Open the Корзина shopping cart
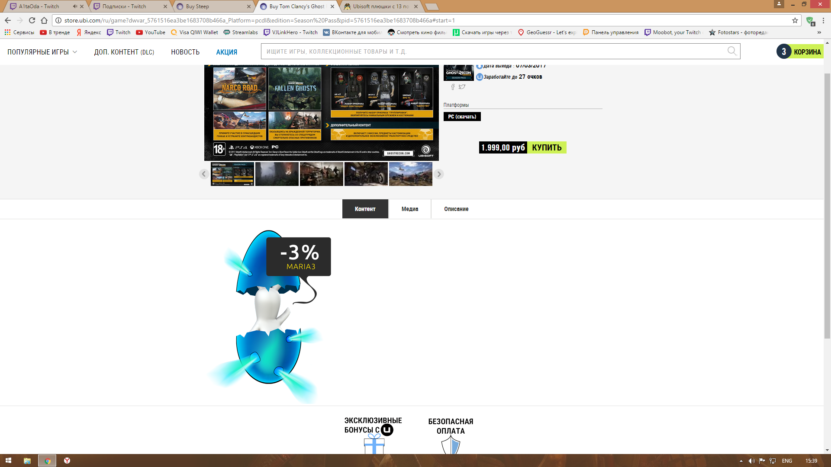The image size is (831, 467). (800, 51)
